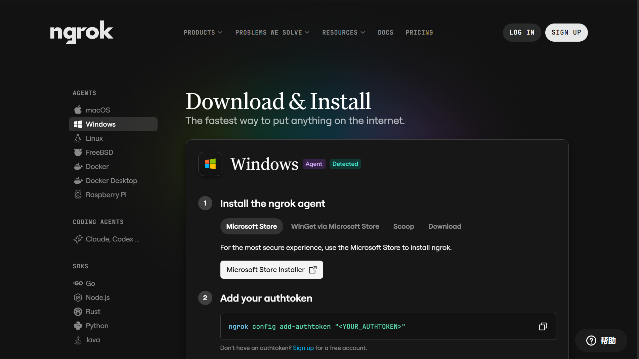
Task: Click the whale icon beside Docker Desktop
Action: pyautogui.click(x=78, y=181)
